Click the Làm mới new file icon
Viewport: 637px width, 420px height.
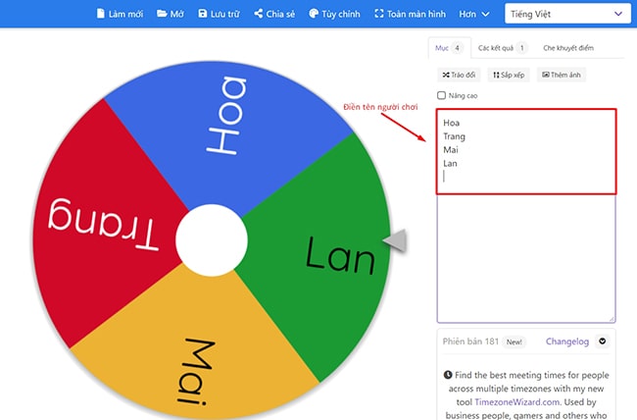click(x=100, y=14)
